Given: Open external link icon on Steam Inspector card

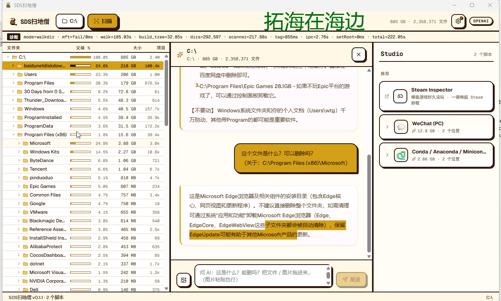Looking at the screenshot, I should (387, 96).
